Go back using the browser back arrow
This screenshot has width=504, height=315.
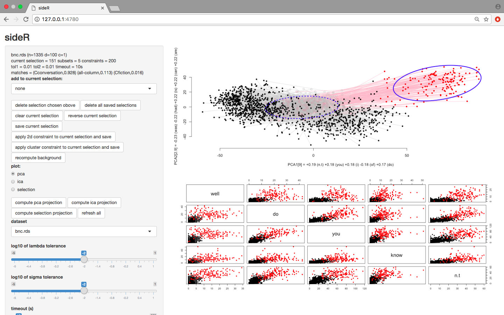(6, 19)
